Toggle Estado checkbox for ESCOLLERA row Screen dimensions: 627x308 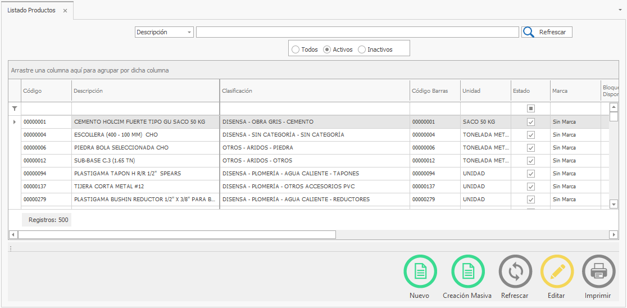530,135
